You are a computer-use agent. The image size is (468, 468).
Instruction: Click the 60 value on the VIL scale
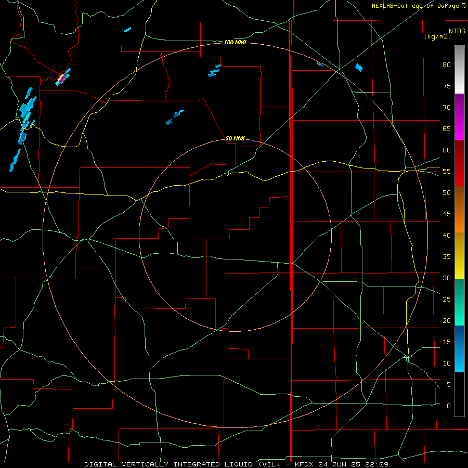447,150
